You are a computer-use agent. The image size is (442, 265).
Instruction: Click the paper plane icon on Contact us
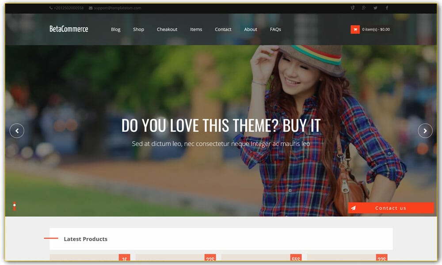[352, 208]
